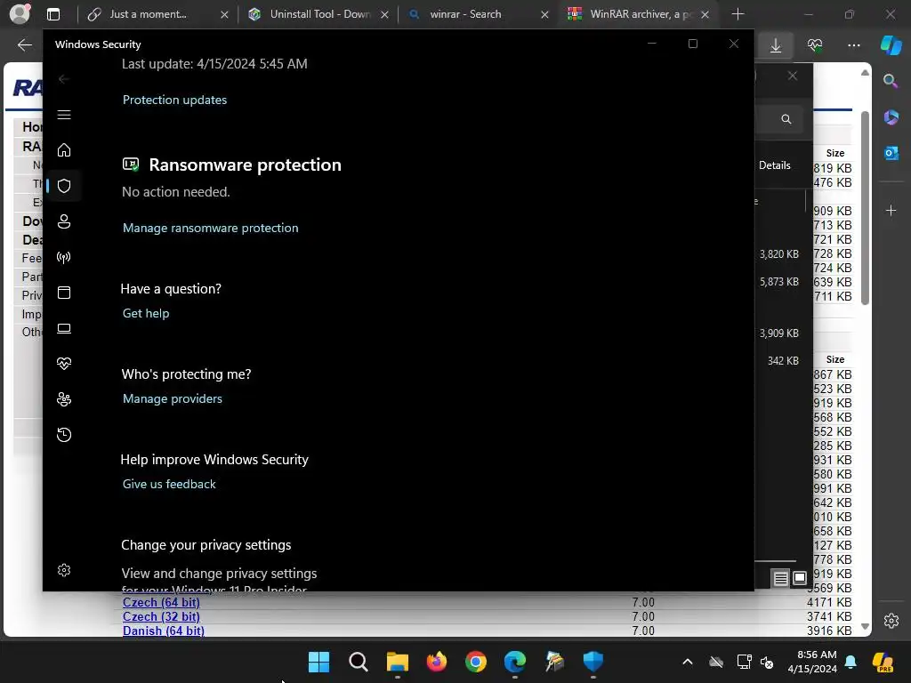Open Windows Start menu
Screen dimensions: 911x683
tap(319, 662)
